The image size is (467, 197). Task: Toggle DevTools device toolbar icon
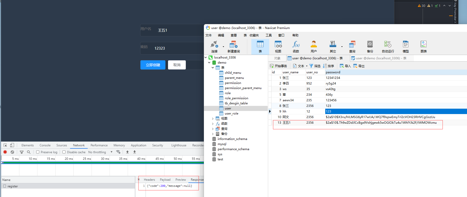point(12,145)
